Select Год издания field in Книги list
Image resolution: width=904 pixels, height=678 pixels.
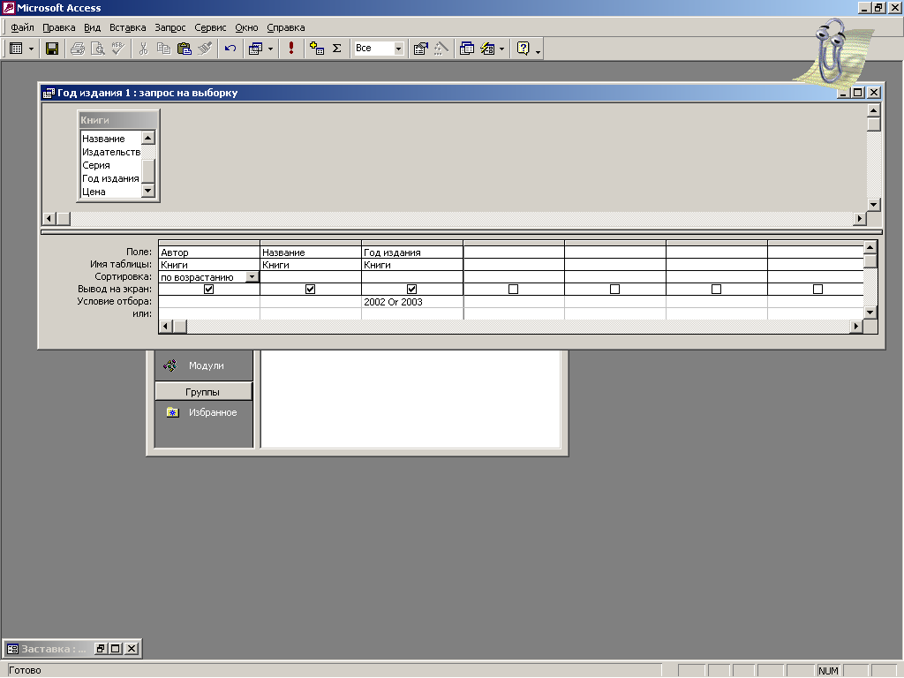pos(110,178)
